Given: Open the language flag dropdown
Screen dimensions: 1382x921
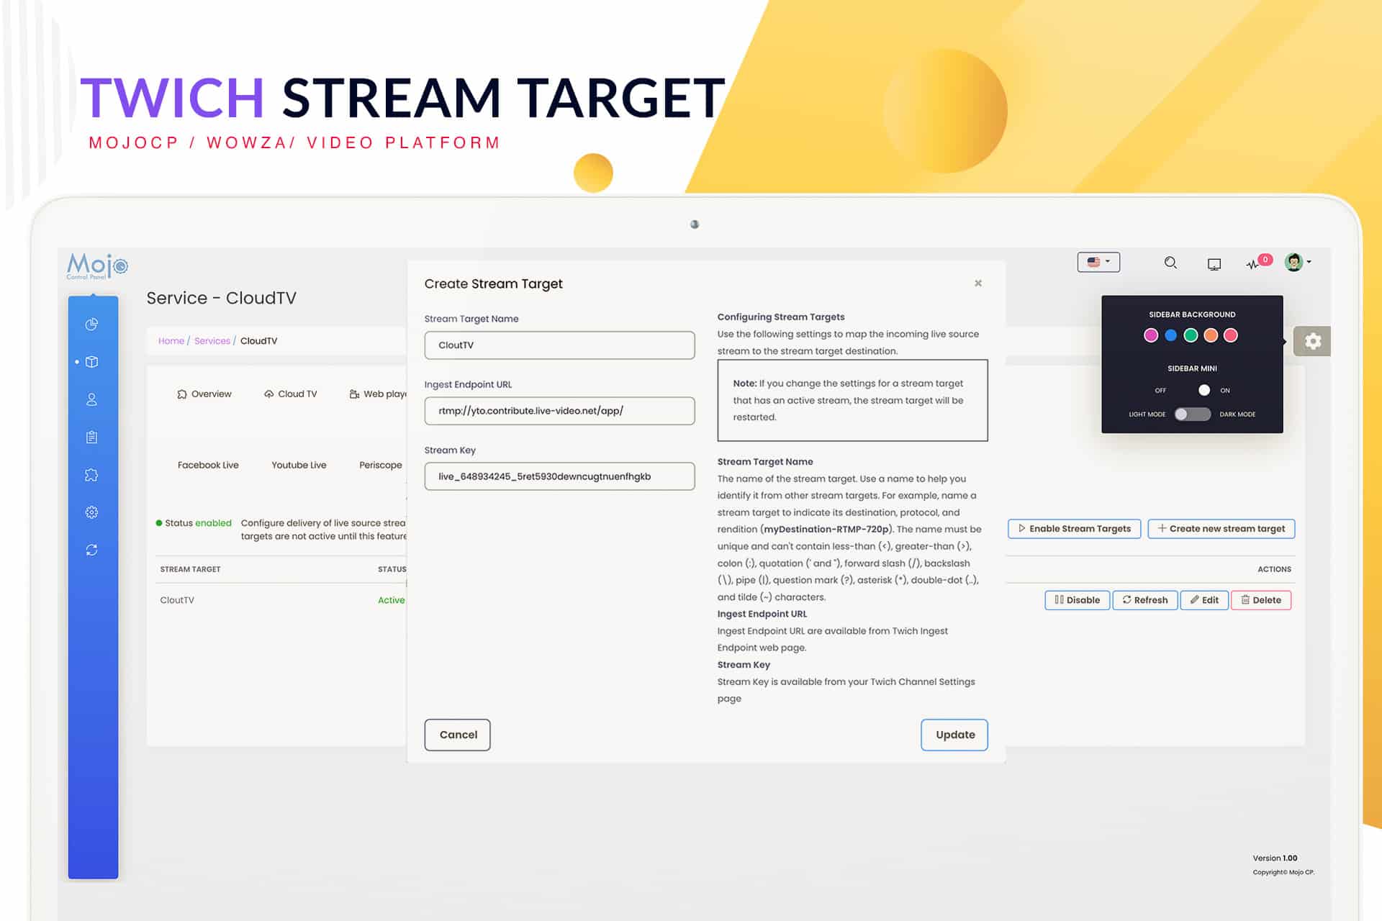Looking at the screenshot, I should 1098,262.
